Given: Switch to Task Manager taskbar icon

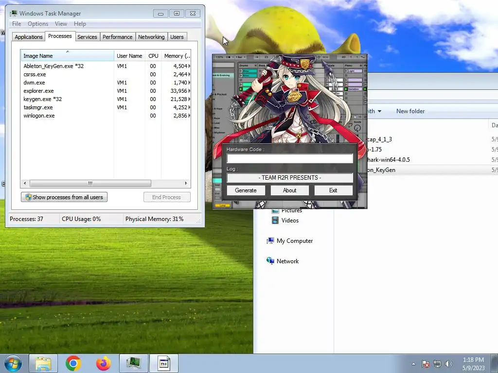Looking at the screenshot, I should tap(134, 363).
